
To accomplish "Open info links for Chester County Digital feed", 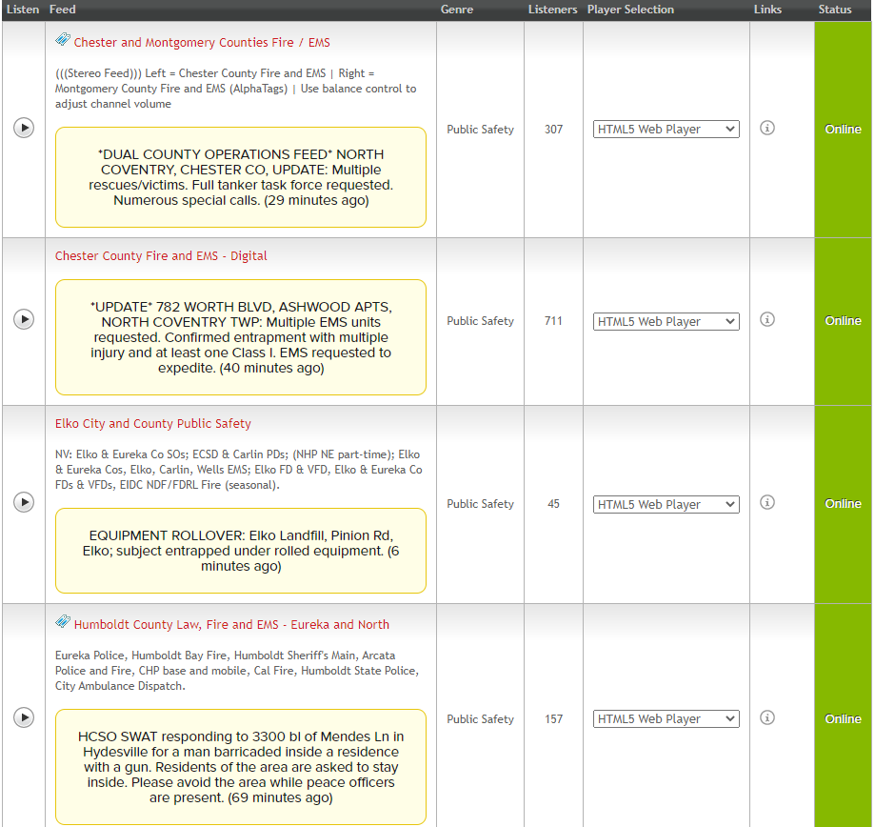I will pyautogui.click(x=767, y=319).
